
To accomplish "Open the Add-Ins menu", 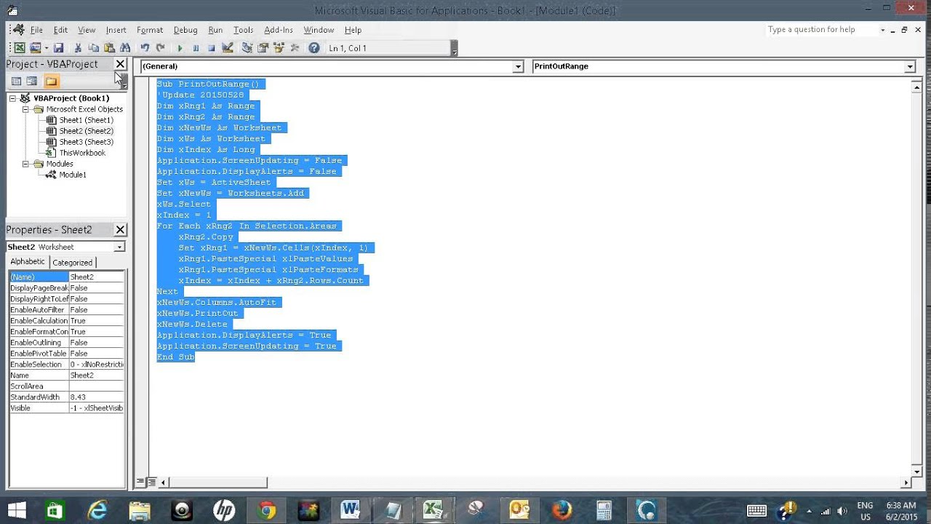I will 279,30.
